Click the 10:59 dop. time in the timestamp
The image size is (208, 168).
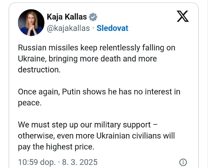[x=37, y=162]
